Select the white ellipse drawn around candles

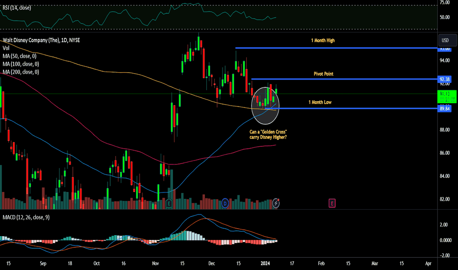tap(265, 106)
